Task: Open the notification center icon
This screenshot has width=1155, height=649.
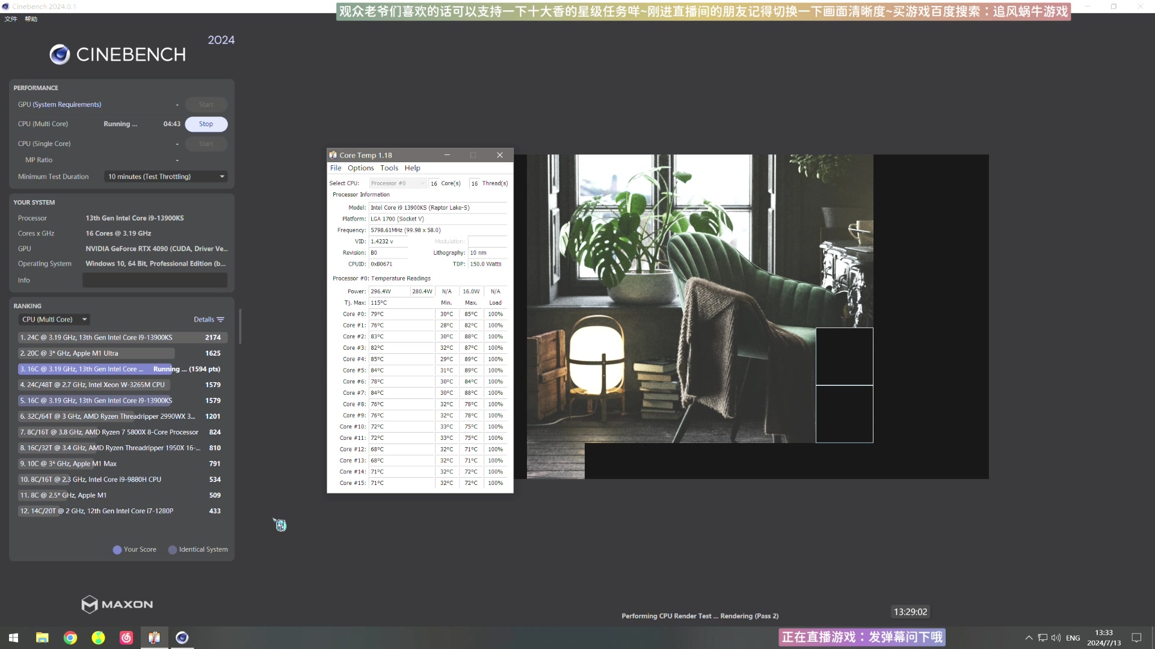Action: click(x=1136, y=638)
